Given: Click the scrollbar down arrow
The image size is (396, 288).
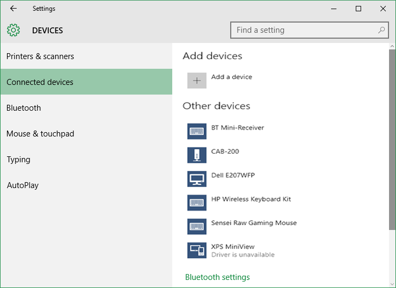Looking at the screenshot, I should click(x=392, y=284).
